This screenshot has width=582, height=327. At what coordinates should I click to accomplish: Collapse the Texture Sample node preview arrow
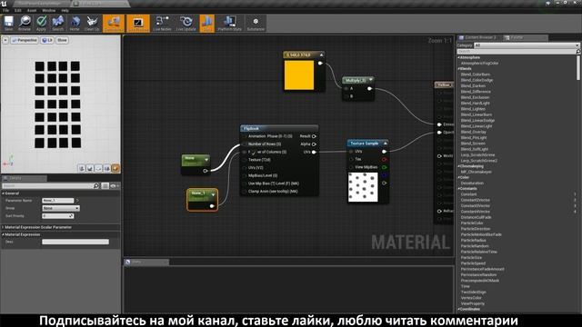(x=385, y=144)
